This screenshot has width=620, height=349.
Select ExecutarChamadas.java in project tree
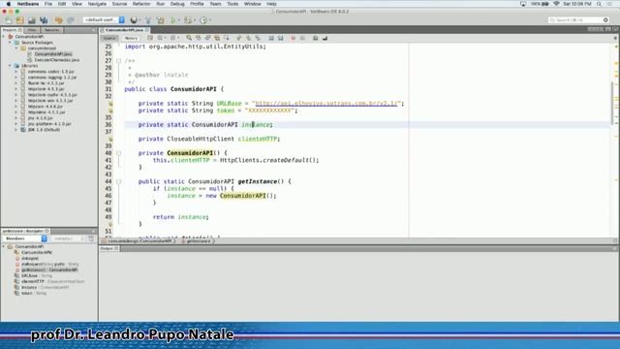click(56, 60)
